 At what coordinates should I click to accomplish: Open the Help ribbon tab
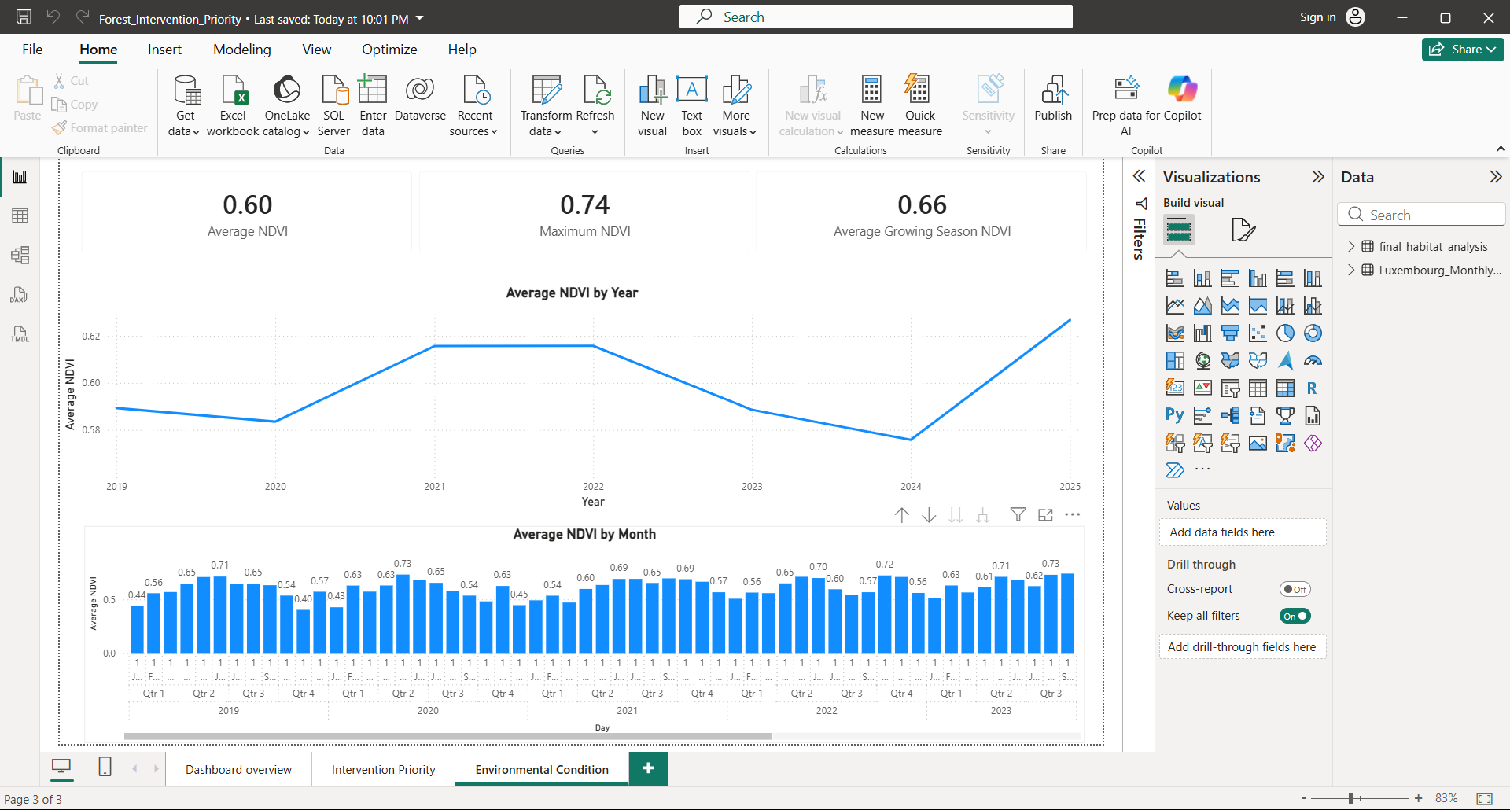(462, 50)
